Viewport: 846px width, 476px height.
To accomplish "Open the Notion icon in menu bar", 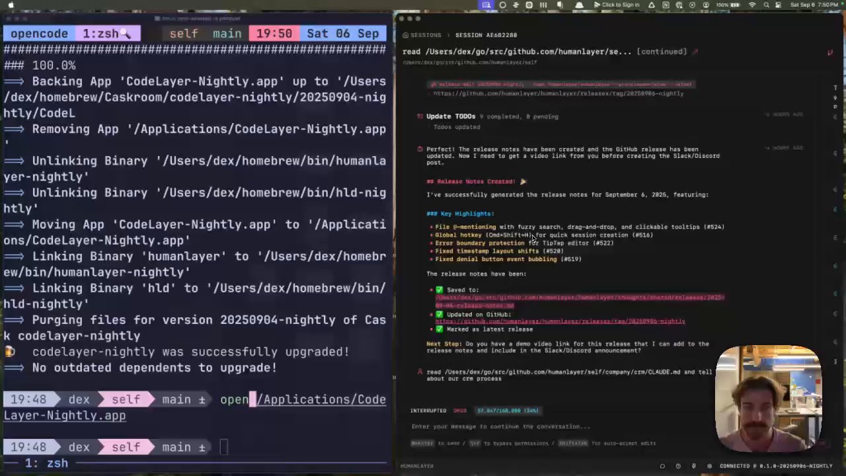I will 666,5.
